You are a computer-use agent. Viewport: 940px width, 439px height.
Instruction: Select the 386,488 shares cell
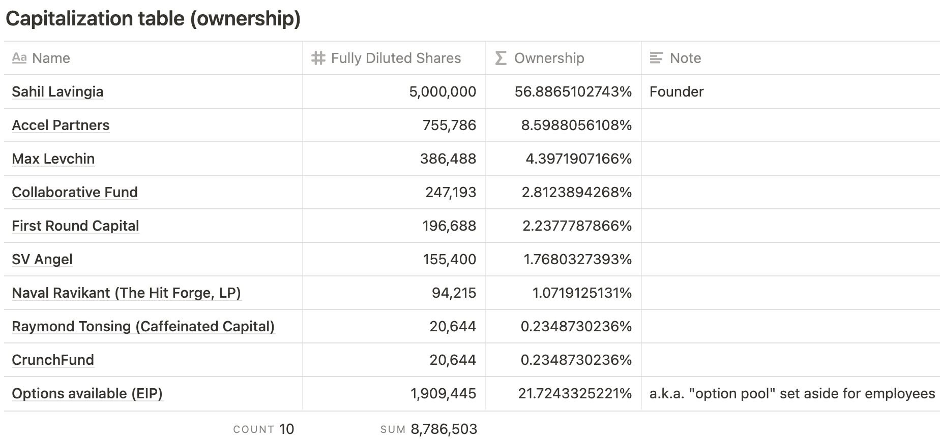point(394,159)
